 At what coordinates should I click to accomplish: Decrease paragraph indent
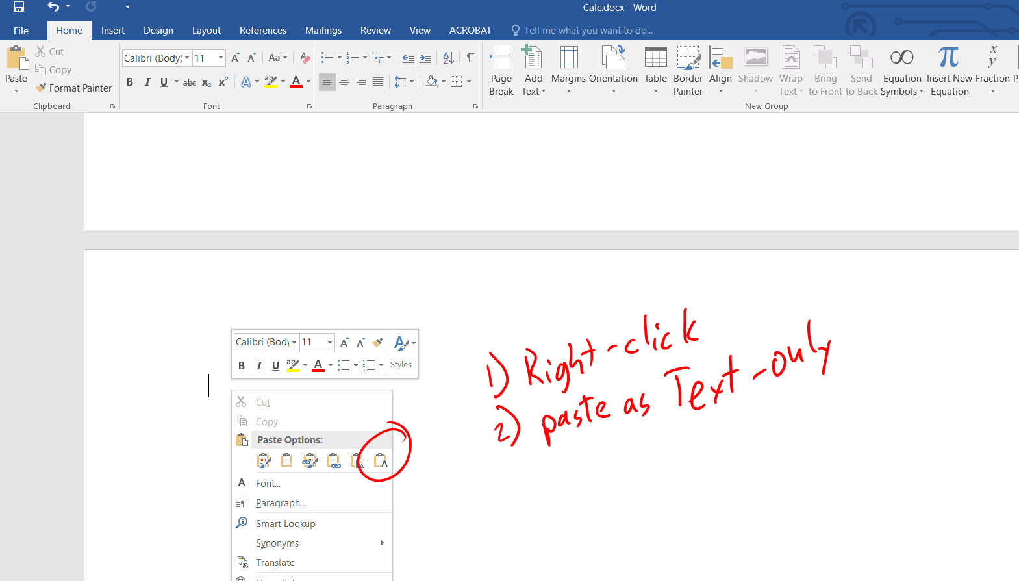(408, 58)
